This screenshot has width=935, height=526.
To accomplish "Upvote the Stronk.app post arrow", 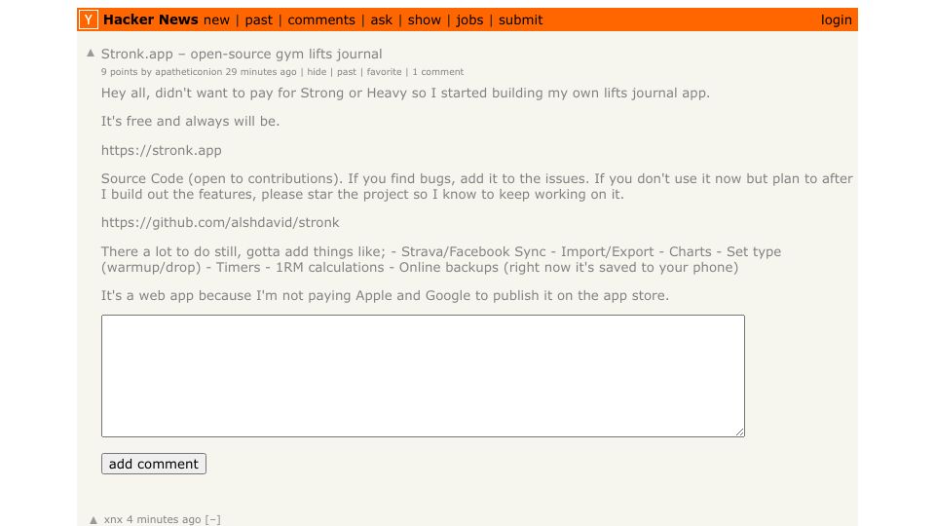I will coord(91,53).
